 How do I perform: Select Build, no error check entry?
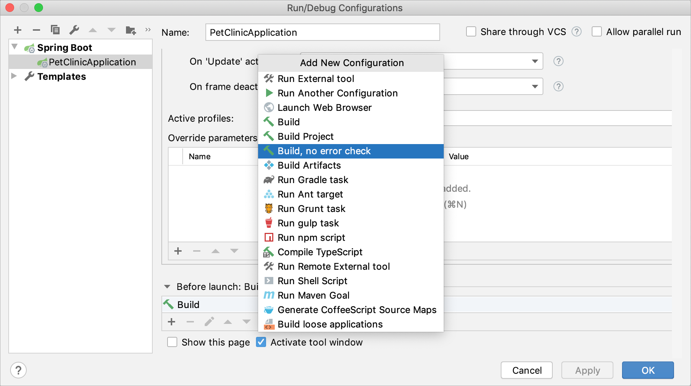click(351, 151)
